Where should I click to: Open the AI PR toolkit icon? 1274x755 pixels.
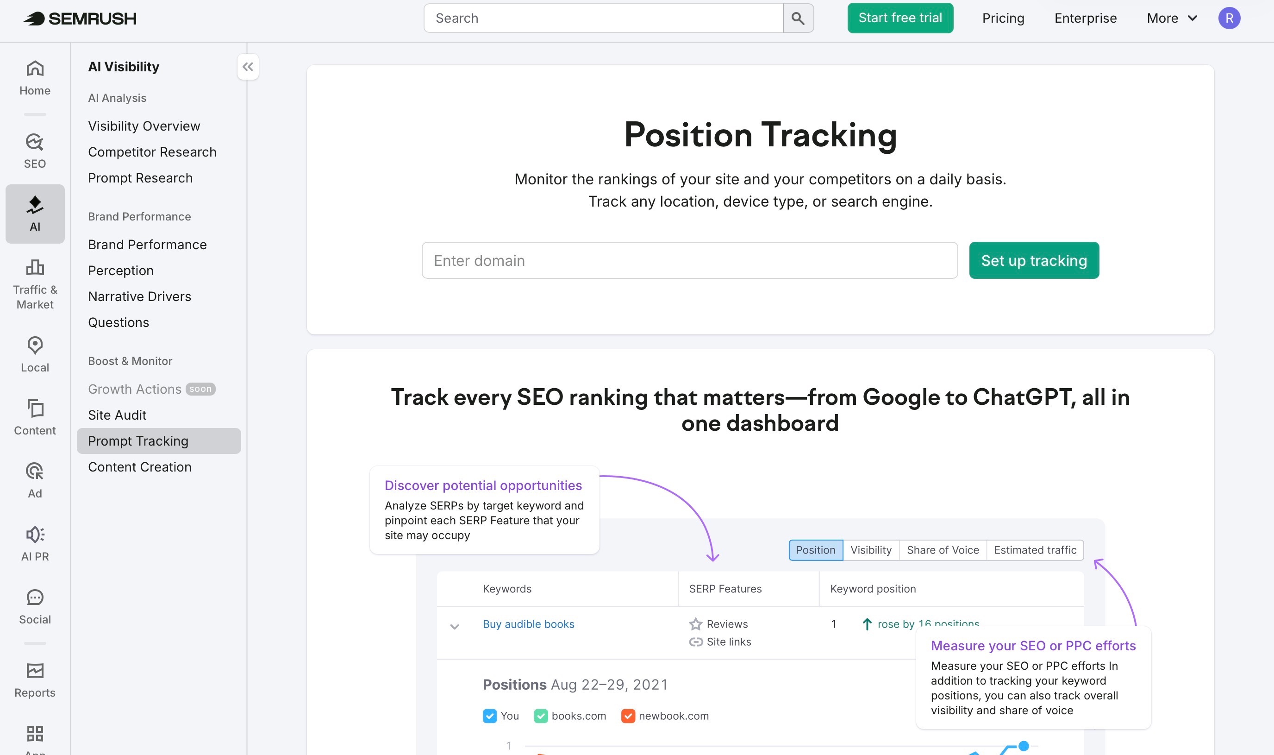click(35, 544)
